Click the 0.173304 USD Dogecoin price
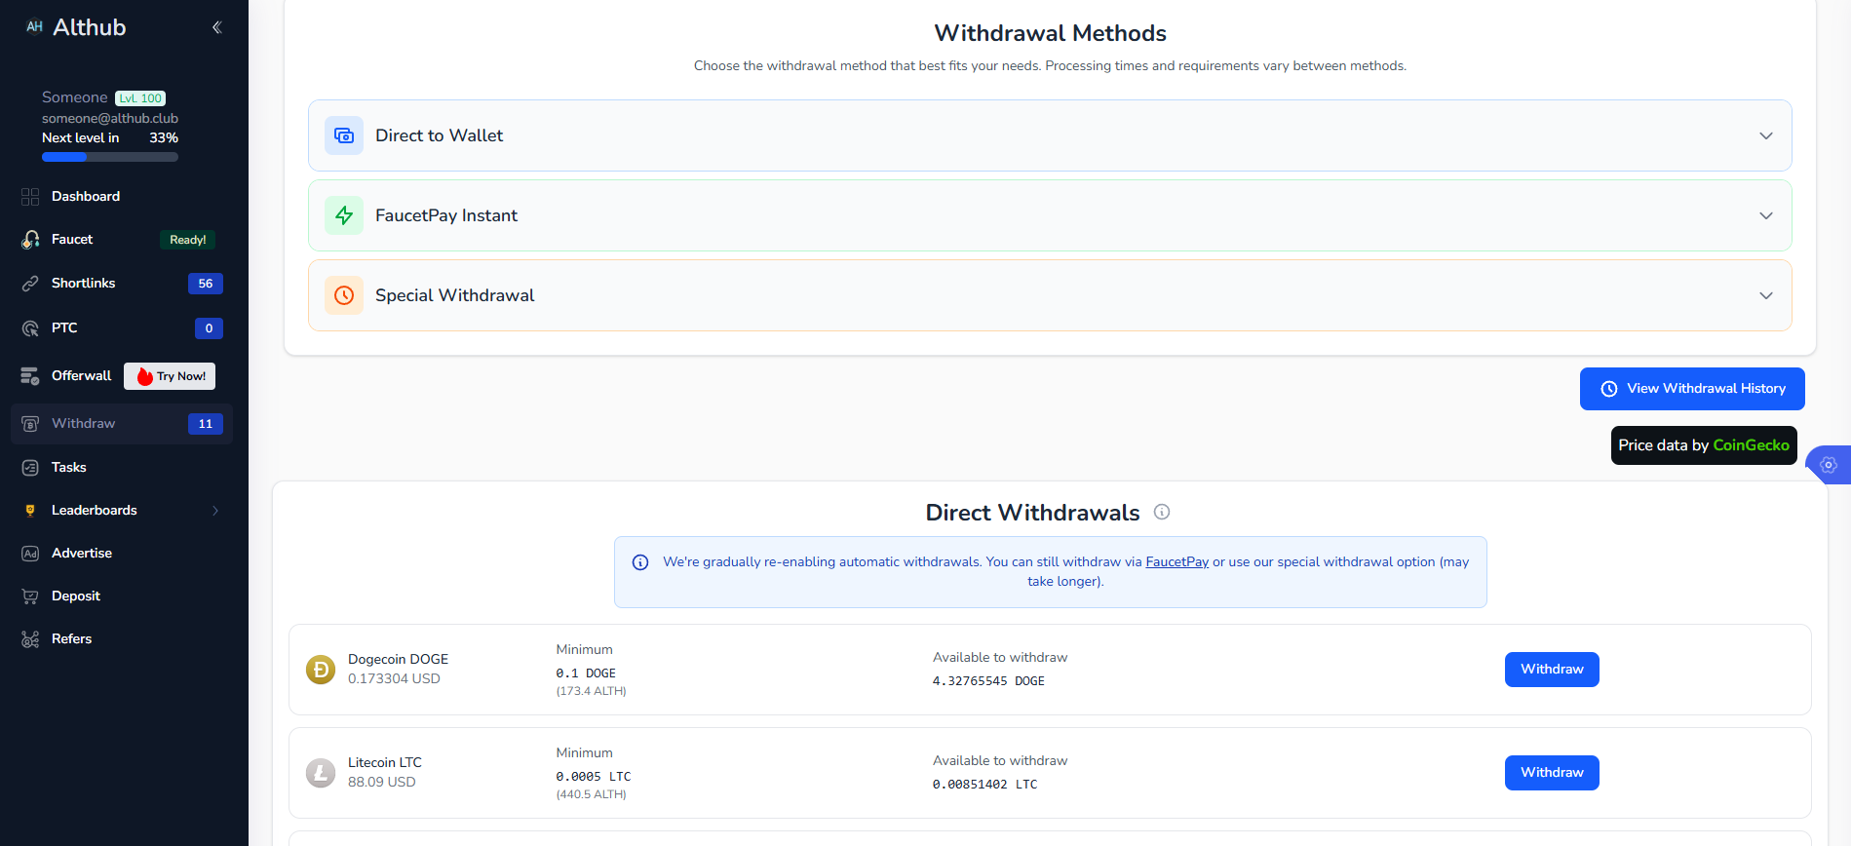Screen dimensions: 1851x846 click(x=394, y=679)
